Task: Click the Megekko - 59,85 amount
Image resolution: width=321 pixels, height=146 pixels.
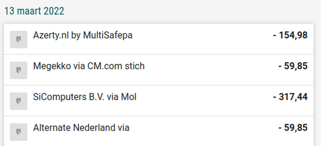Action: (x=293, y=66)
